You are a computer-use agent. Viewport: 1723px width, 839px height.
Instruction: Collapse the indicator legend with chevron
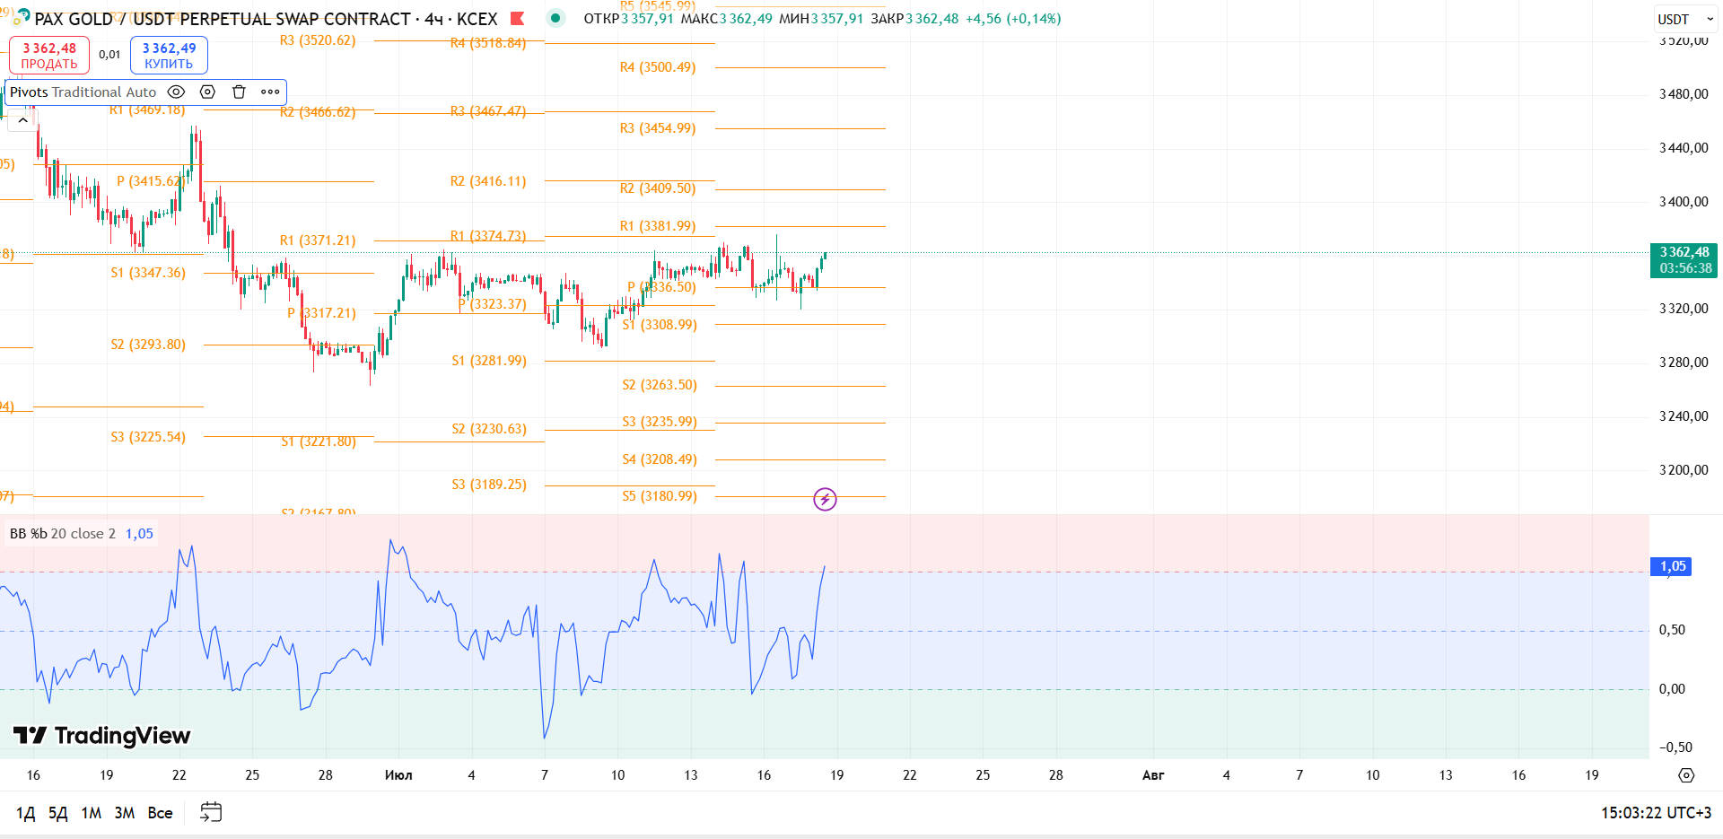pyautogui.click(x=22, y=120)
